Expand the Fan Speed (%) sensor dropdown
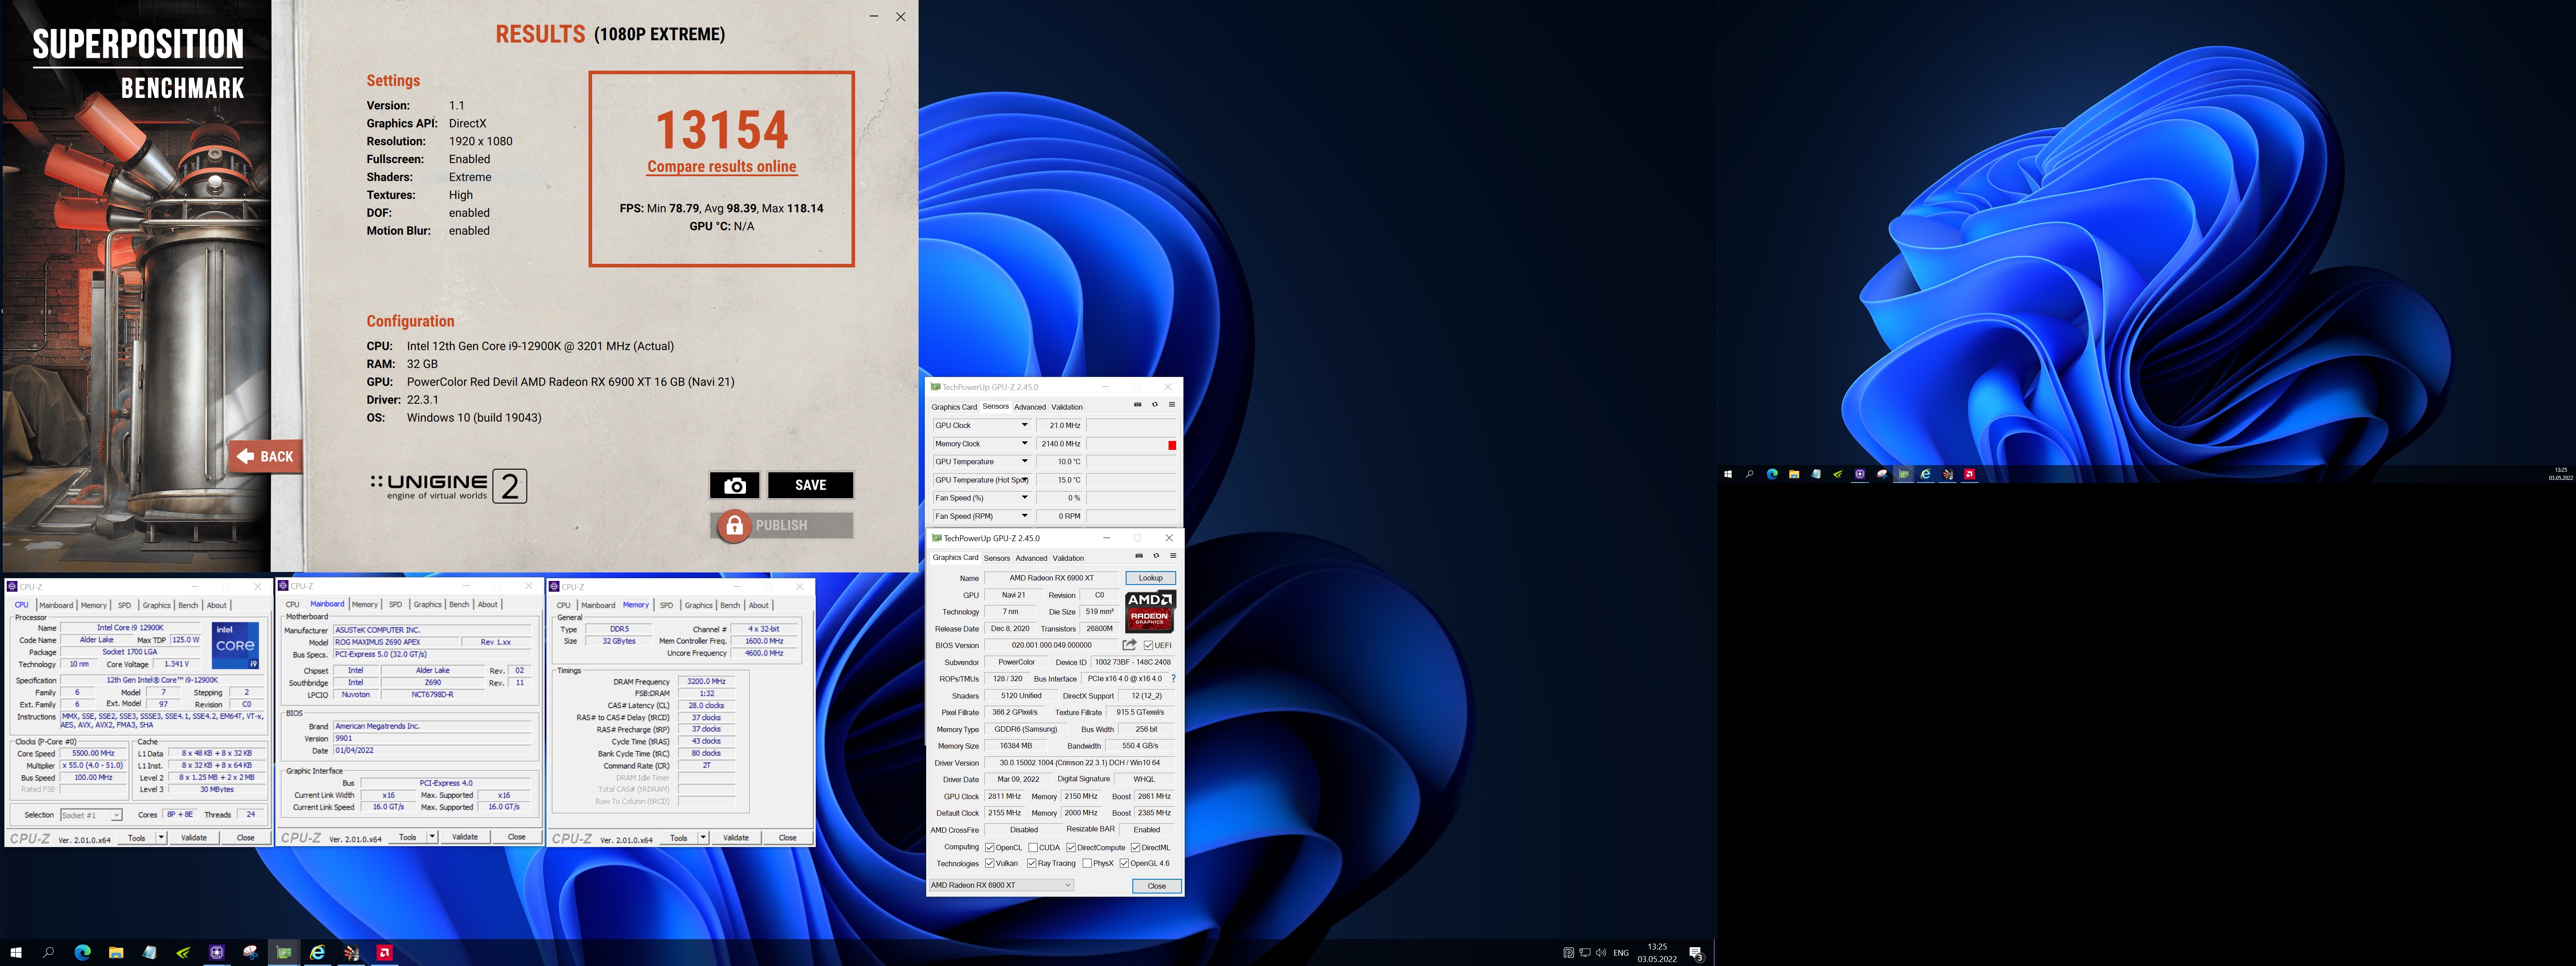The width and height of the screenshot is (2576, 966). pos(1024,497)
